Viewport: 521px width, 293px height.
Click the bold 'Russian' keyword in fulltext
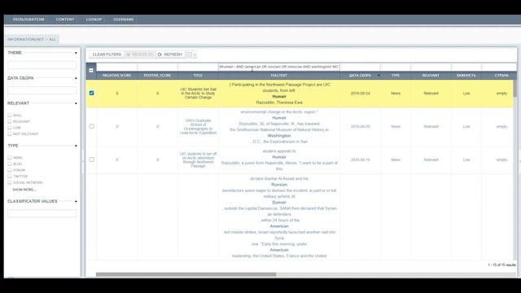point(279,185)
